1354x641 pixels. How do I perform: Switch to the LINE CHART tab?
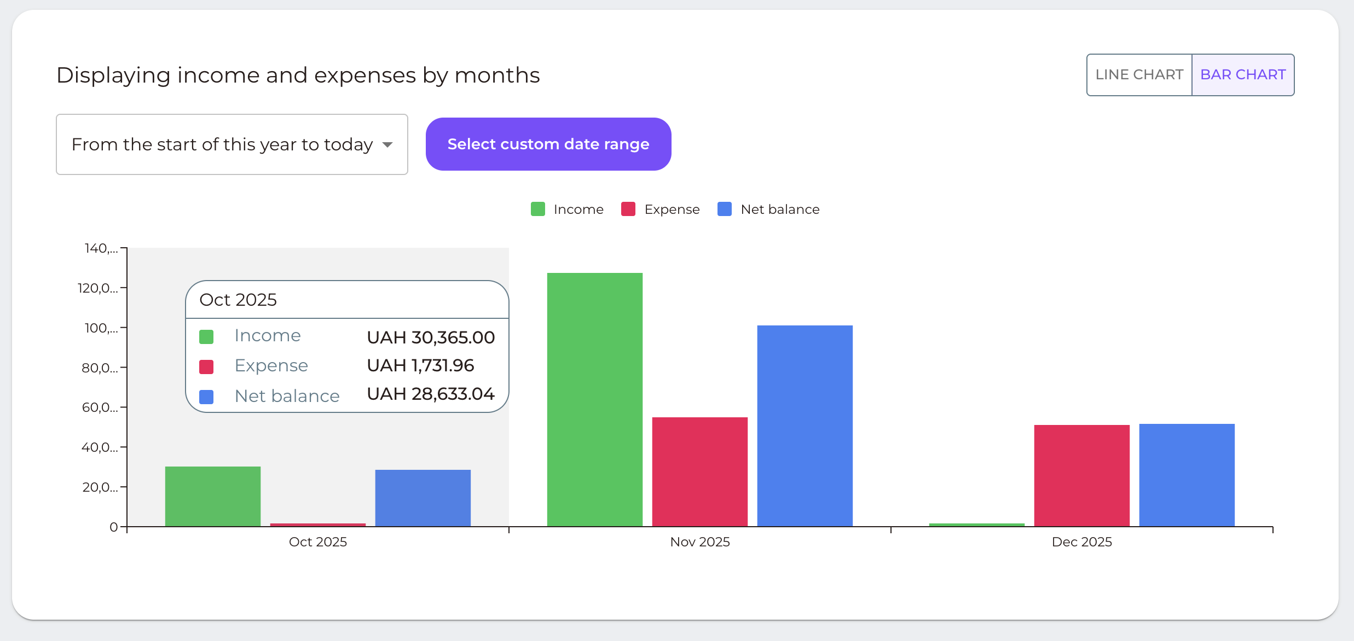(x=1139, y=74)
